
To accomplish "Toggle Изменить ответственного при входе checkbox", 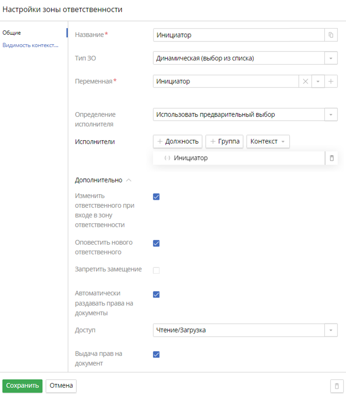I will click(156, 197).
